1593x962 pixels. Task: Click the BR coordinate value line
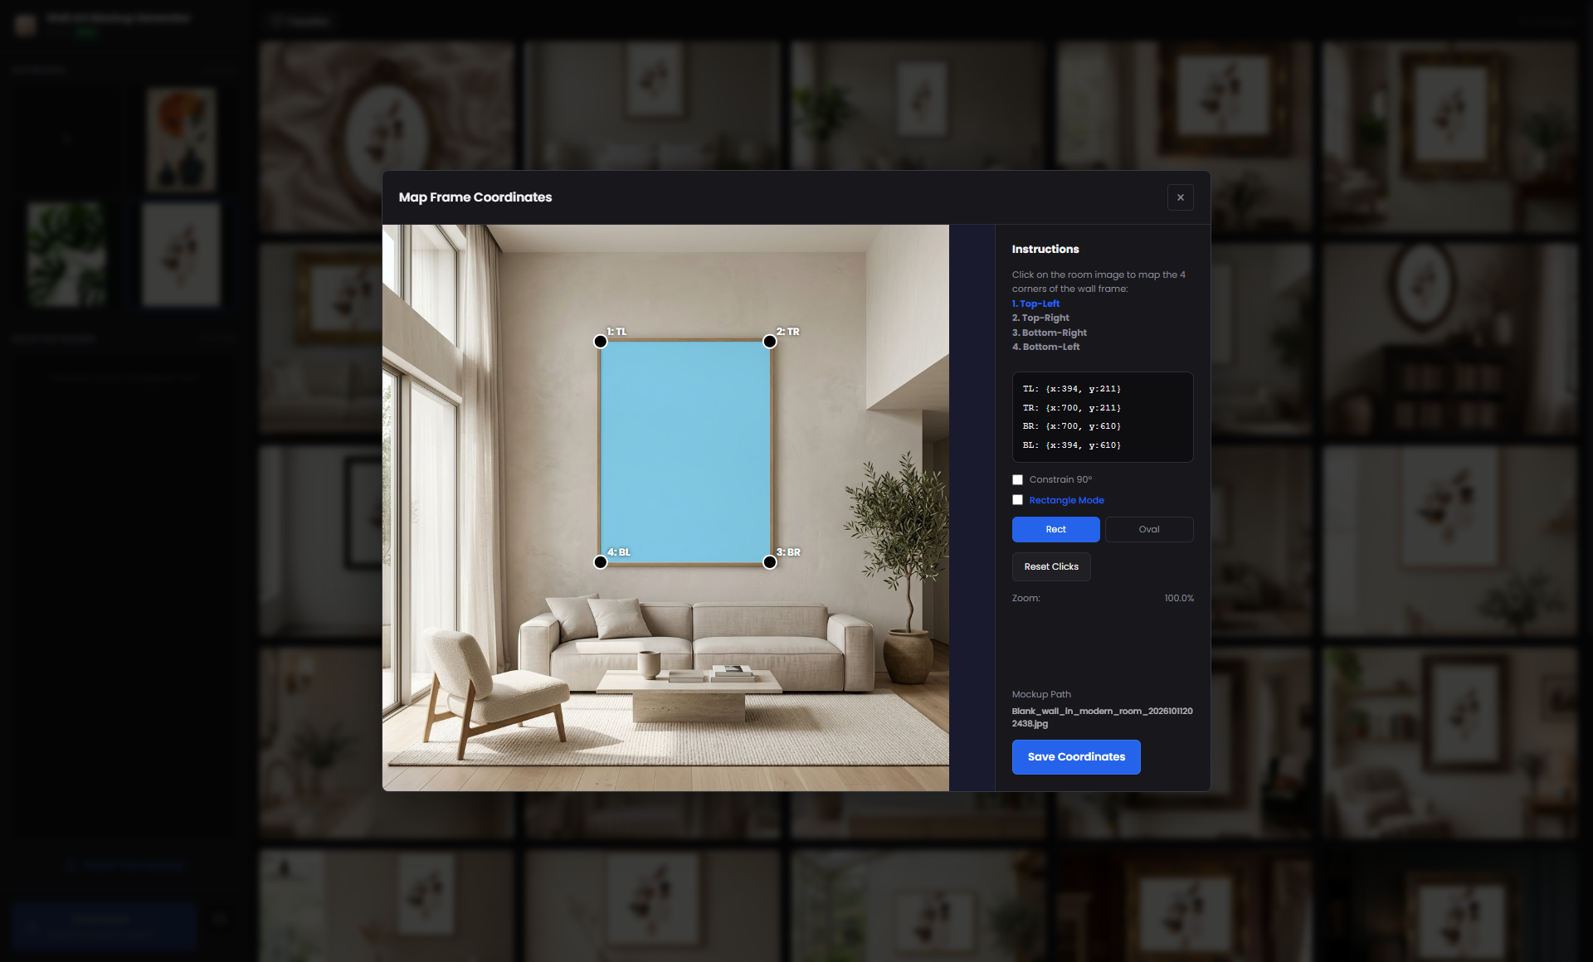1071,426
